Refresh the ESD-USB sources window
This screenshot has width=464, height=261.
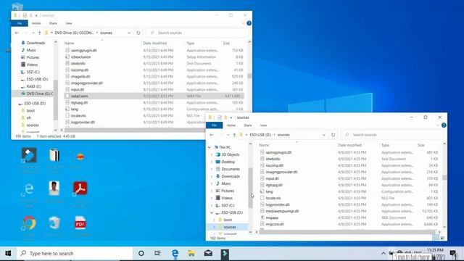(x=333, y=135)
